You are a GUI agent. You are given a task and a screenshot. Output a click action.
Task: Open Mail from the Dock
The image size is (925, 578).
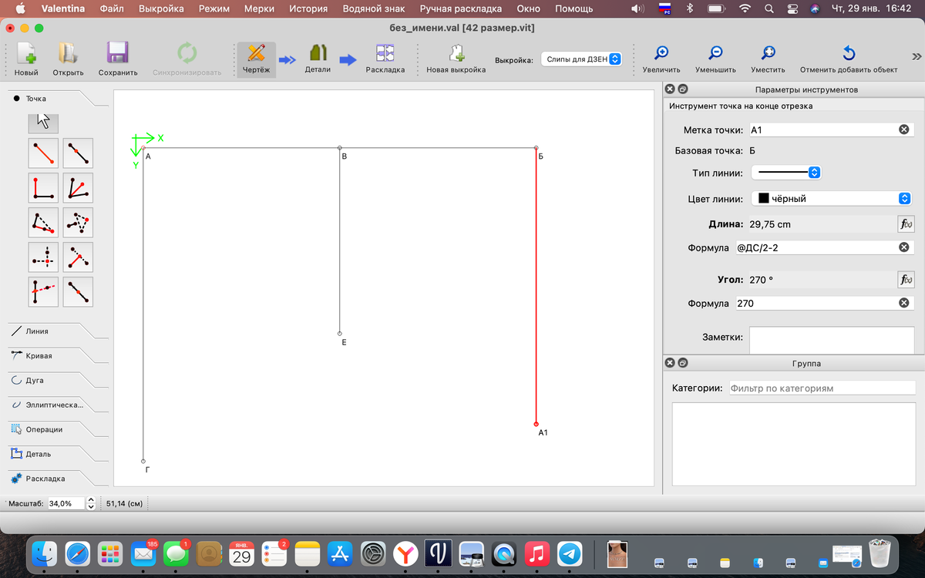click(x=143, y=554)
